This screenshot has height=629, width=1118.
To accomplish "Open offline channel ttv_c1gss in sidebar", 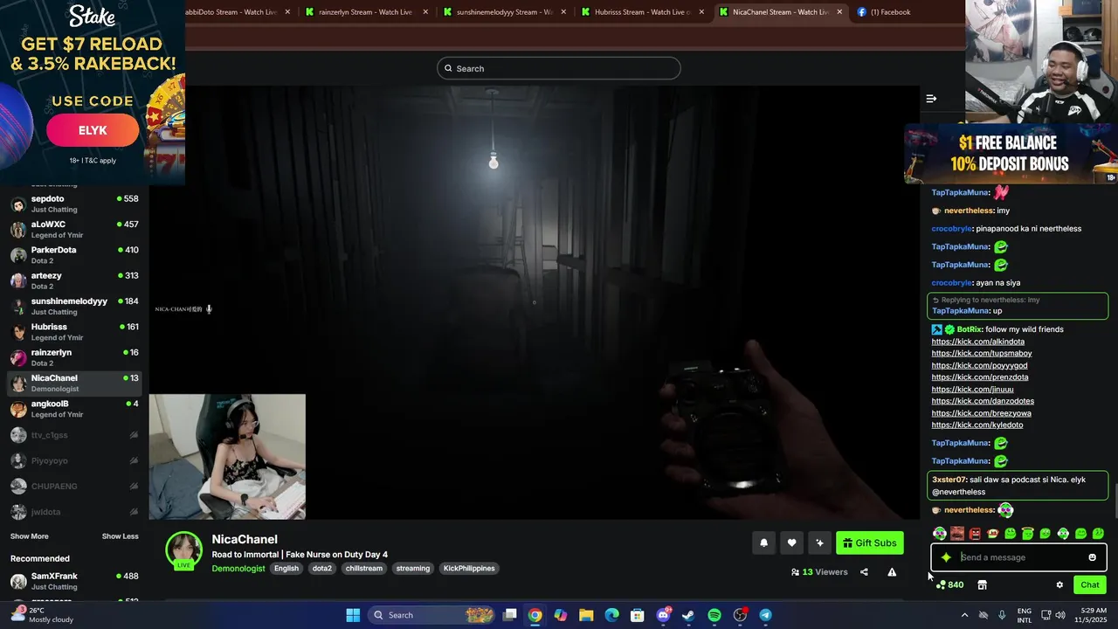I will [74, 435].
